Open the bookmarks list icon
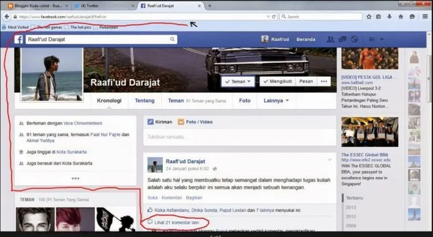The height and width of the screenshot is (237, 433). coord(378,17)
